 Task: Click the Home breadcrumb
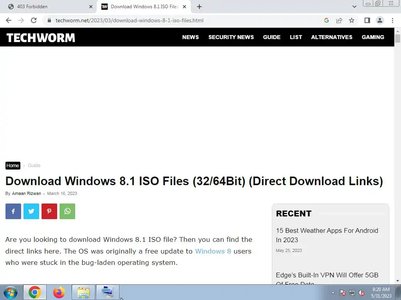tap(13, 166)
